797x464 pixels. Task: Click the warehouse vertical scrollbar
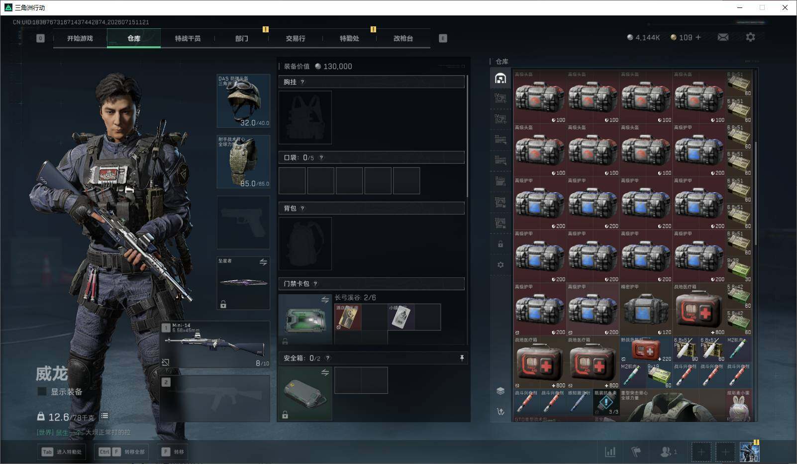[756, 194]
